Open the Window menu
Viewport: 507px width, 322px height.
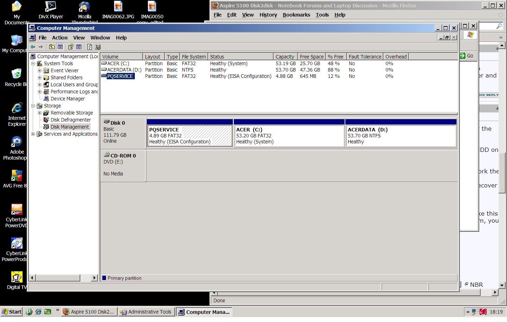click(100, 38)
